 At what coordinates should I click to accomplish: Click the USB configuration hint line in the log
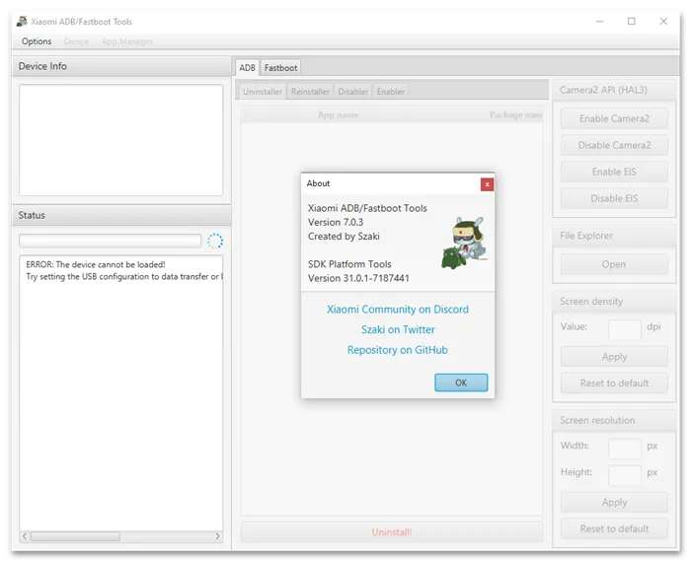tap(123, 276)
